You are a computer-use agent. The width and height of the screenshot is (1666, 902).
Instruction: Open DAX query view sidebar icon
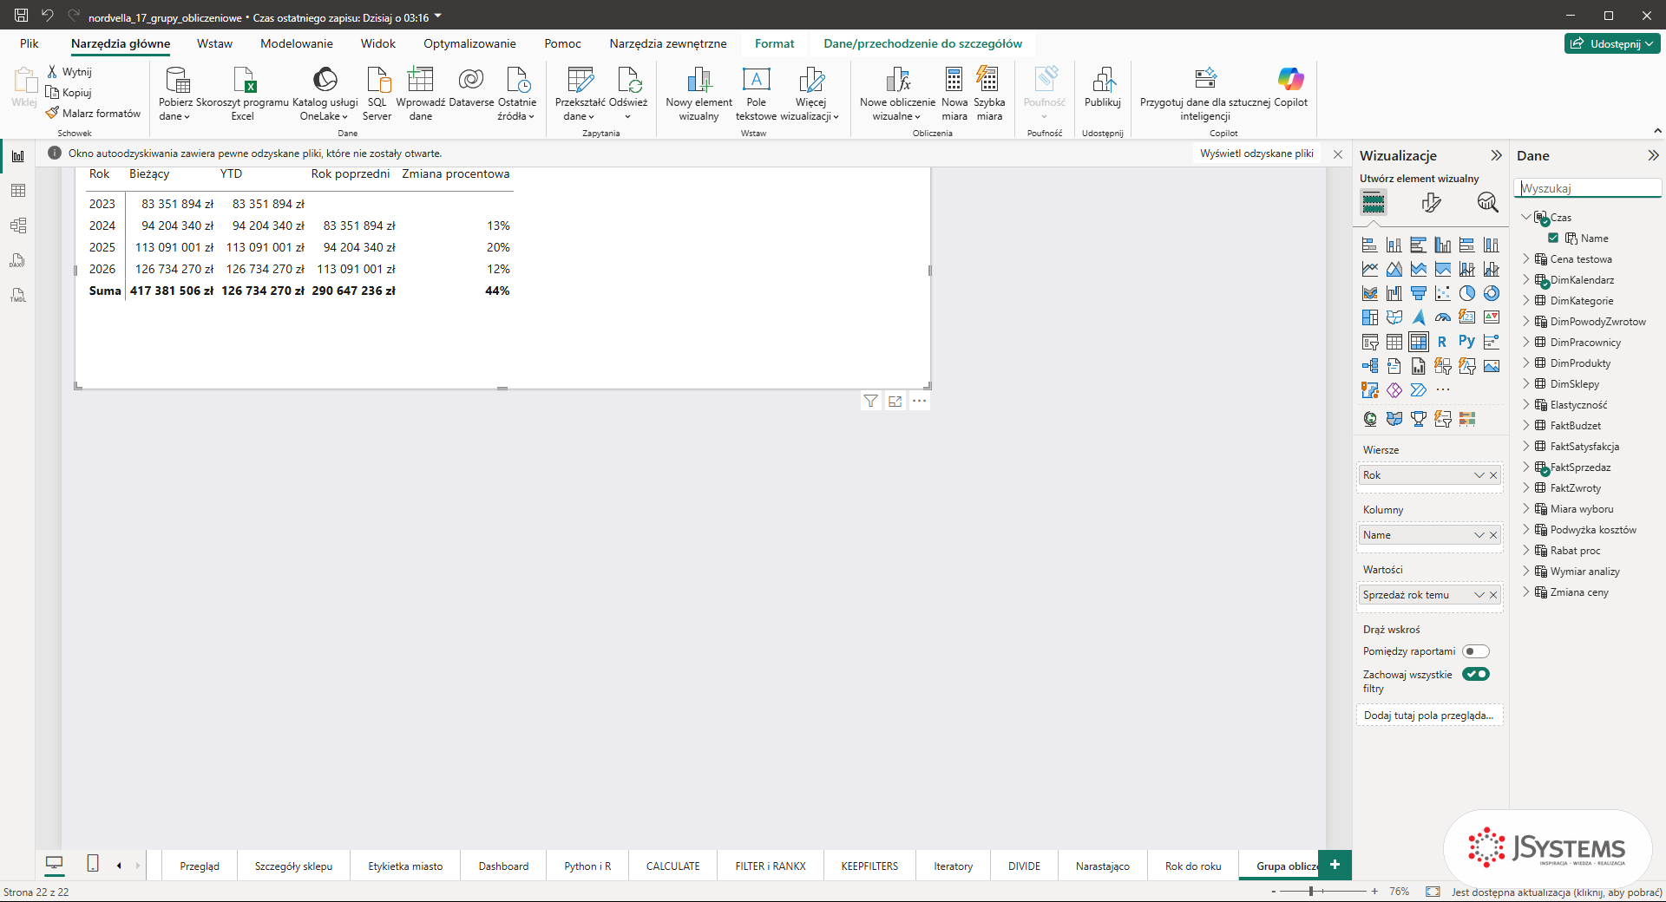(18, 260)
